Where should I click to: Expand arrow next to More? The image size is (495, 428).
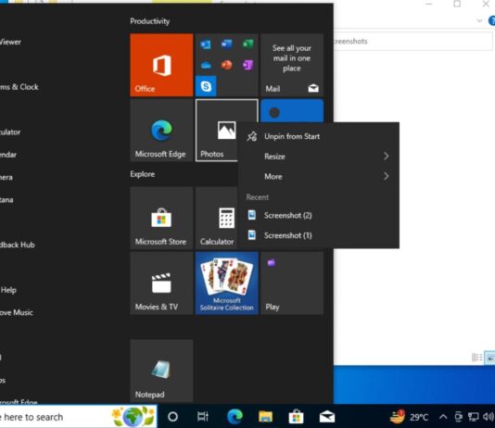(387, 176)
